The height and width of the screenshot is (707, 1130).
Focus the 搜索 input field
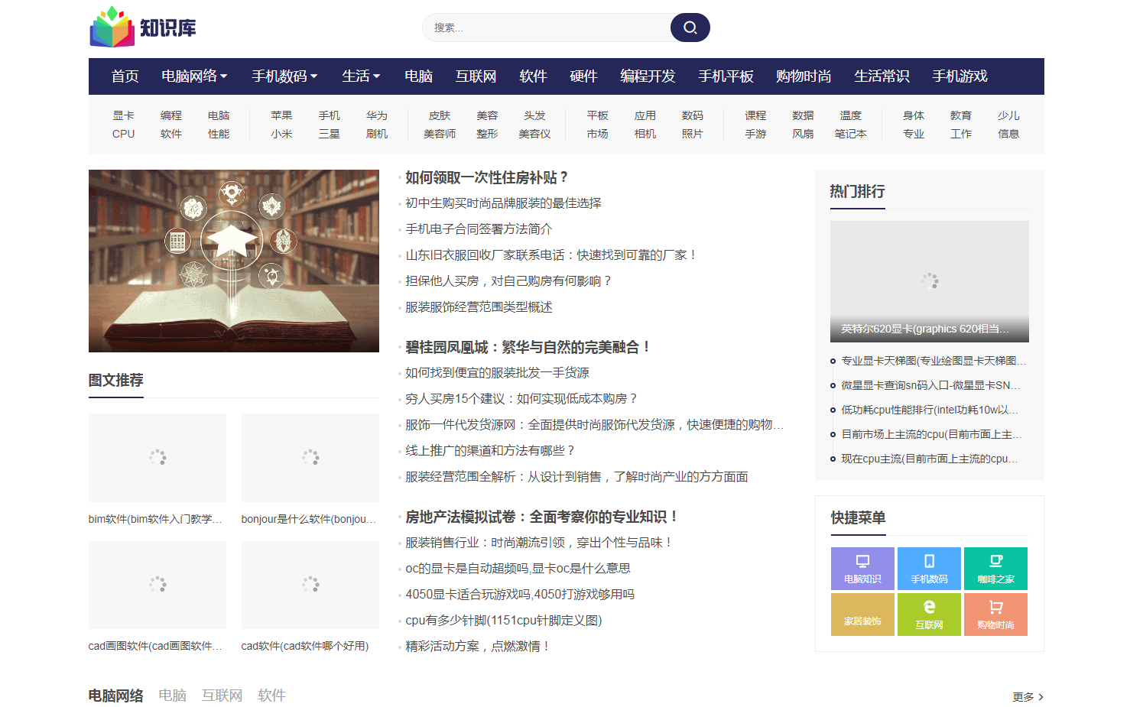[x=547, y=28]
